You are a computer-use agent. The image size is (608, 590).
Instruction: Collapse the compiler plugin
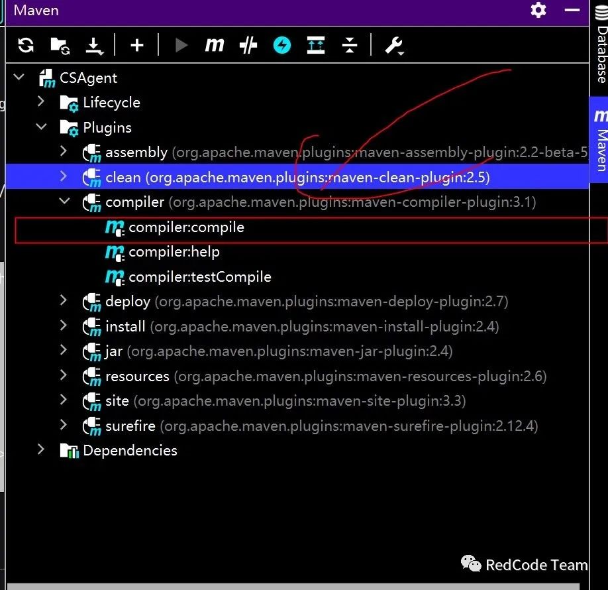click(64, 201)
